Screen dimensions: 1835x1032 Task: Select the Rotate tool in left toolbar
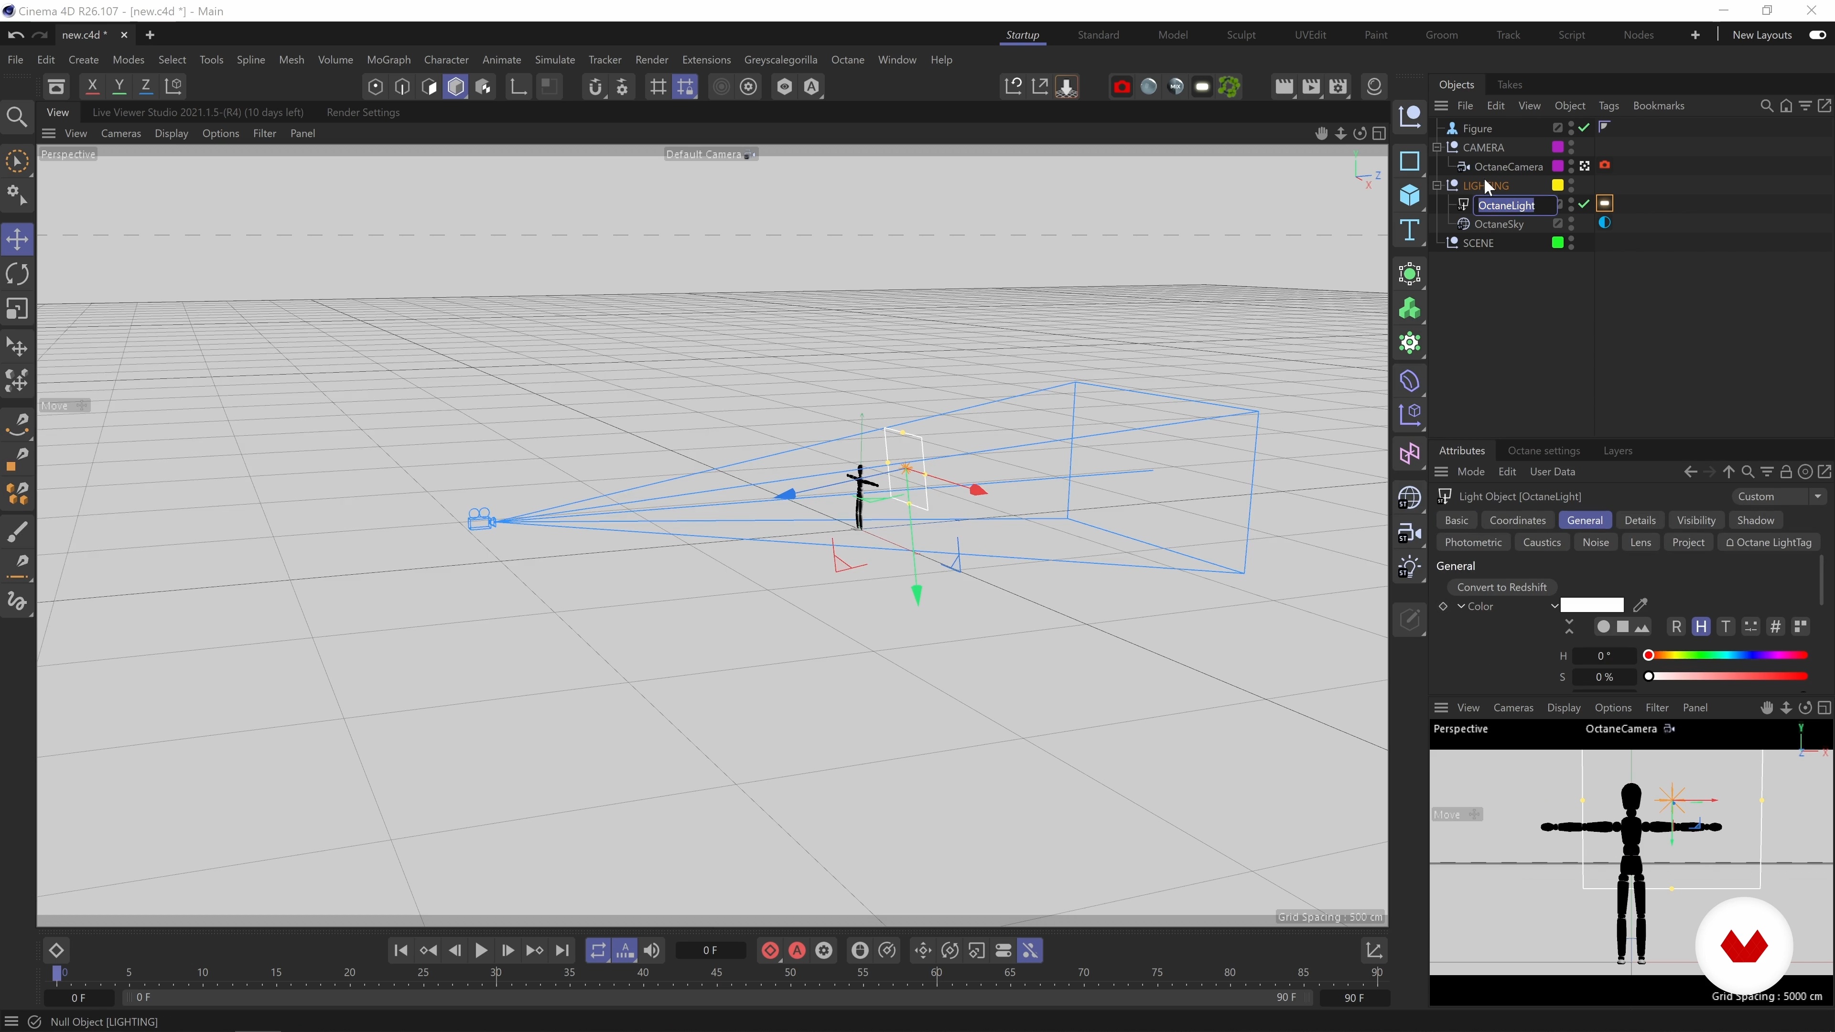17,274
